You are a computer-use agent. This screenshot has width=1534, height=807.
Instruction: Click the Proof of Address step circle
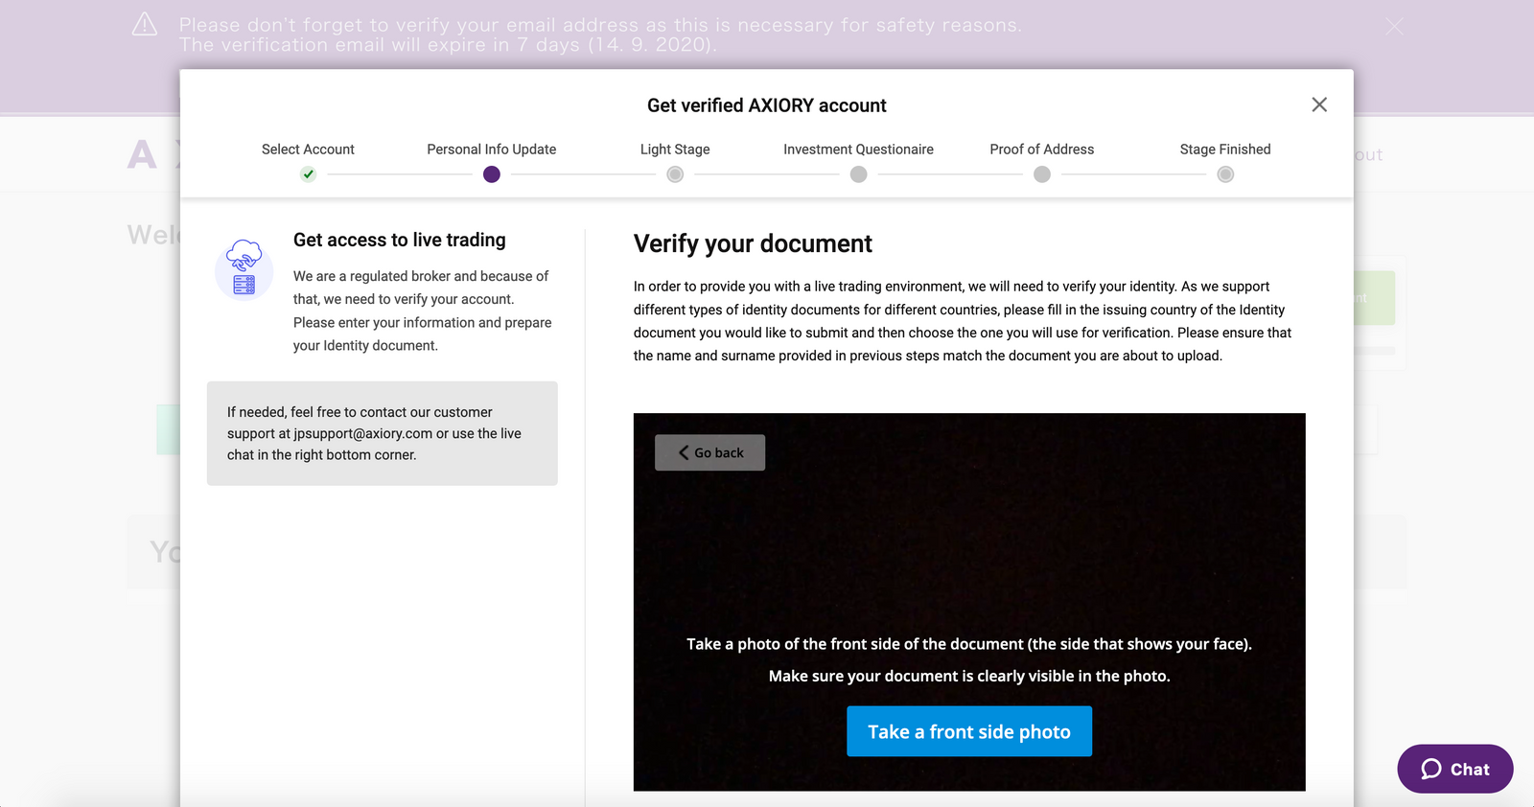pos(1042,174)
